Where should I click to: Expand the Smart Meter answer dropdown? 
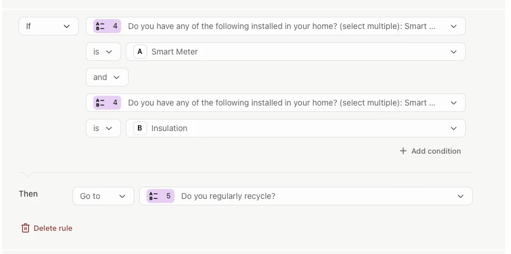(453, 52)
